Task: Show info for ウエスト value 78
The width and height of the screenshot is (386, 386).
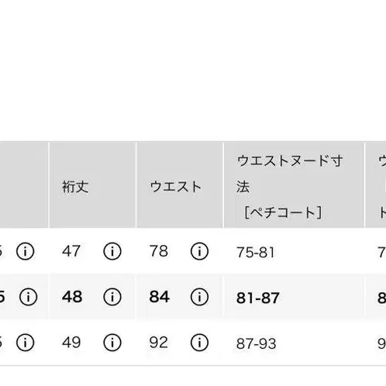Action: pyautogui.click(x=199, y=251)
